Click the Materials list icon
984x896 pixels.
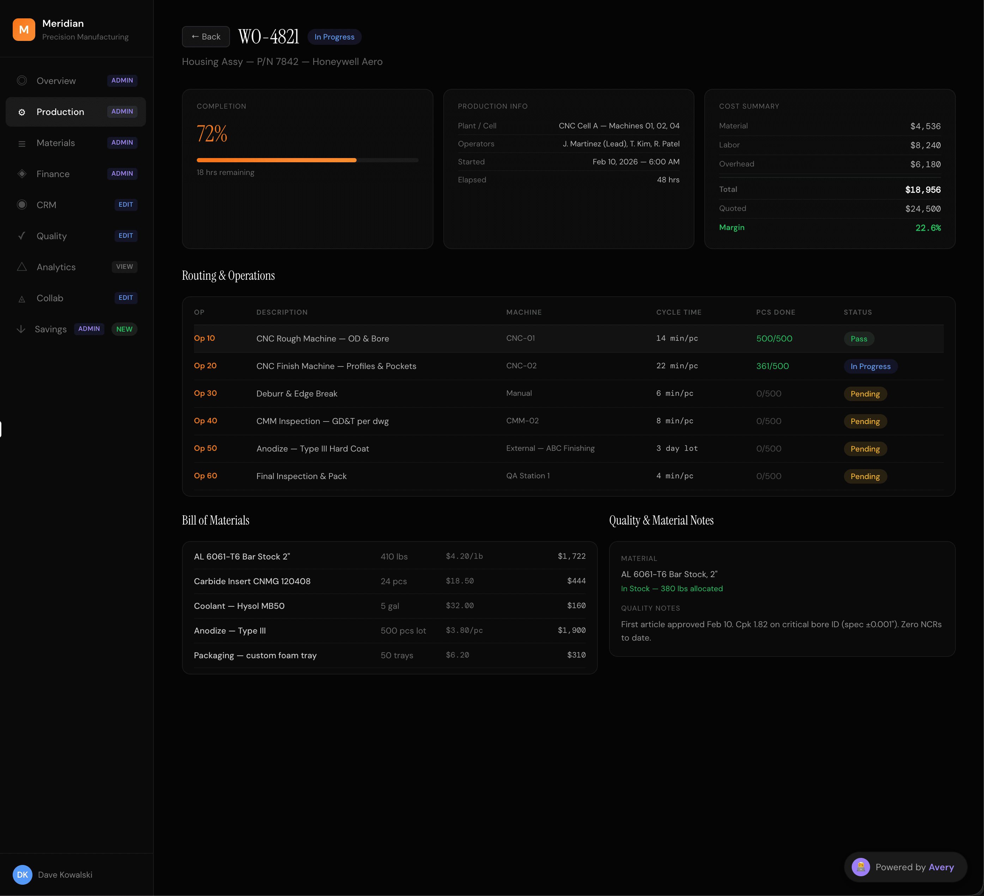[22, 144]
